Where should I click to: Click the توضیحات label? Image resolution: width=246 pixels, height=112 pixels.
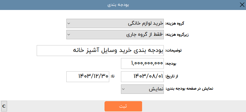pos(174,50)
